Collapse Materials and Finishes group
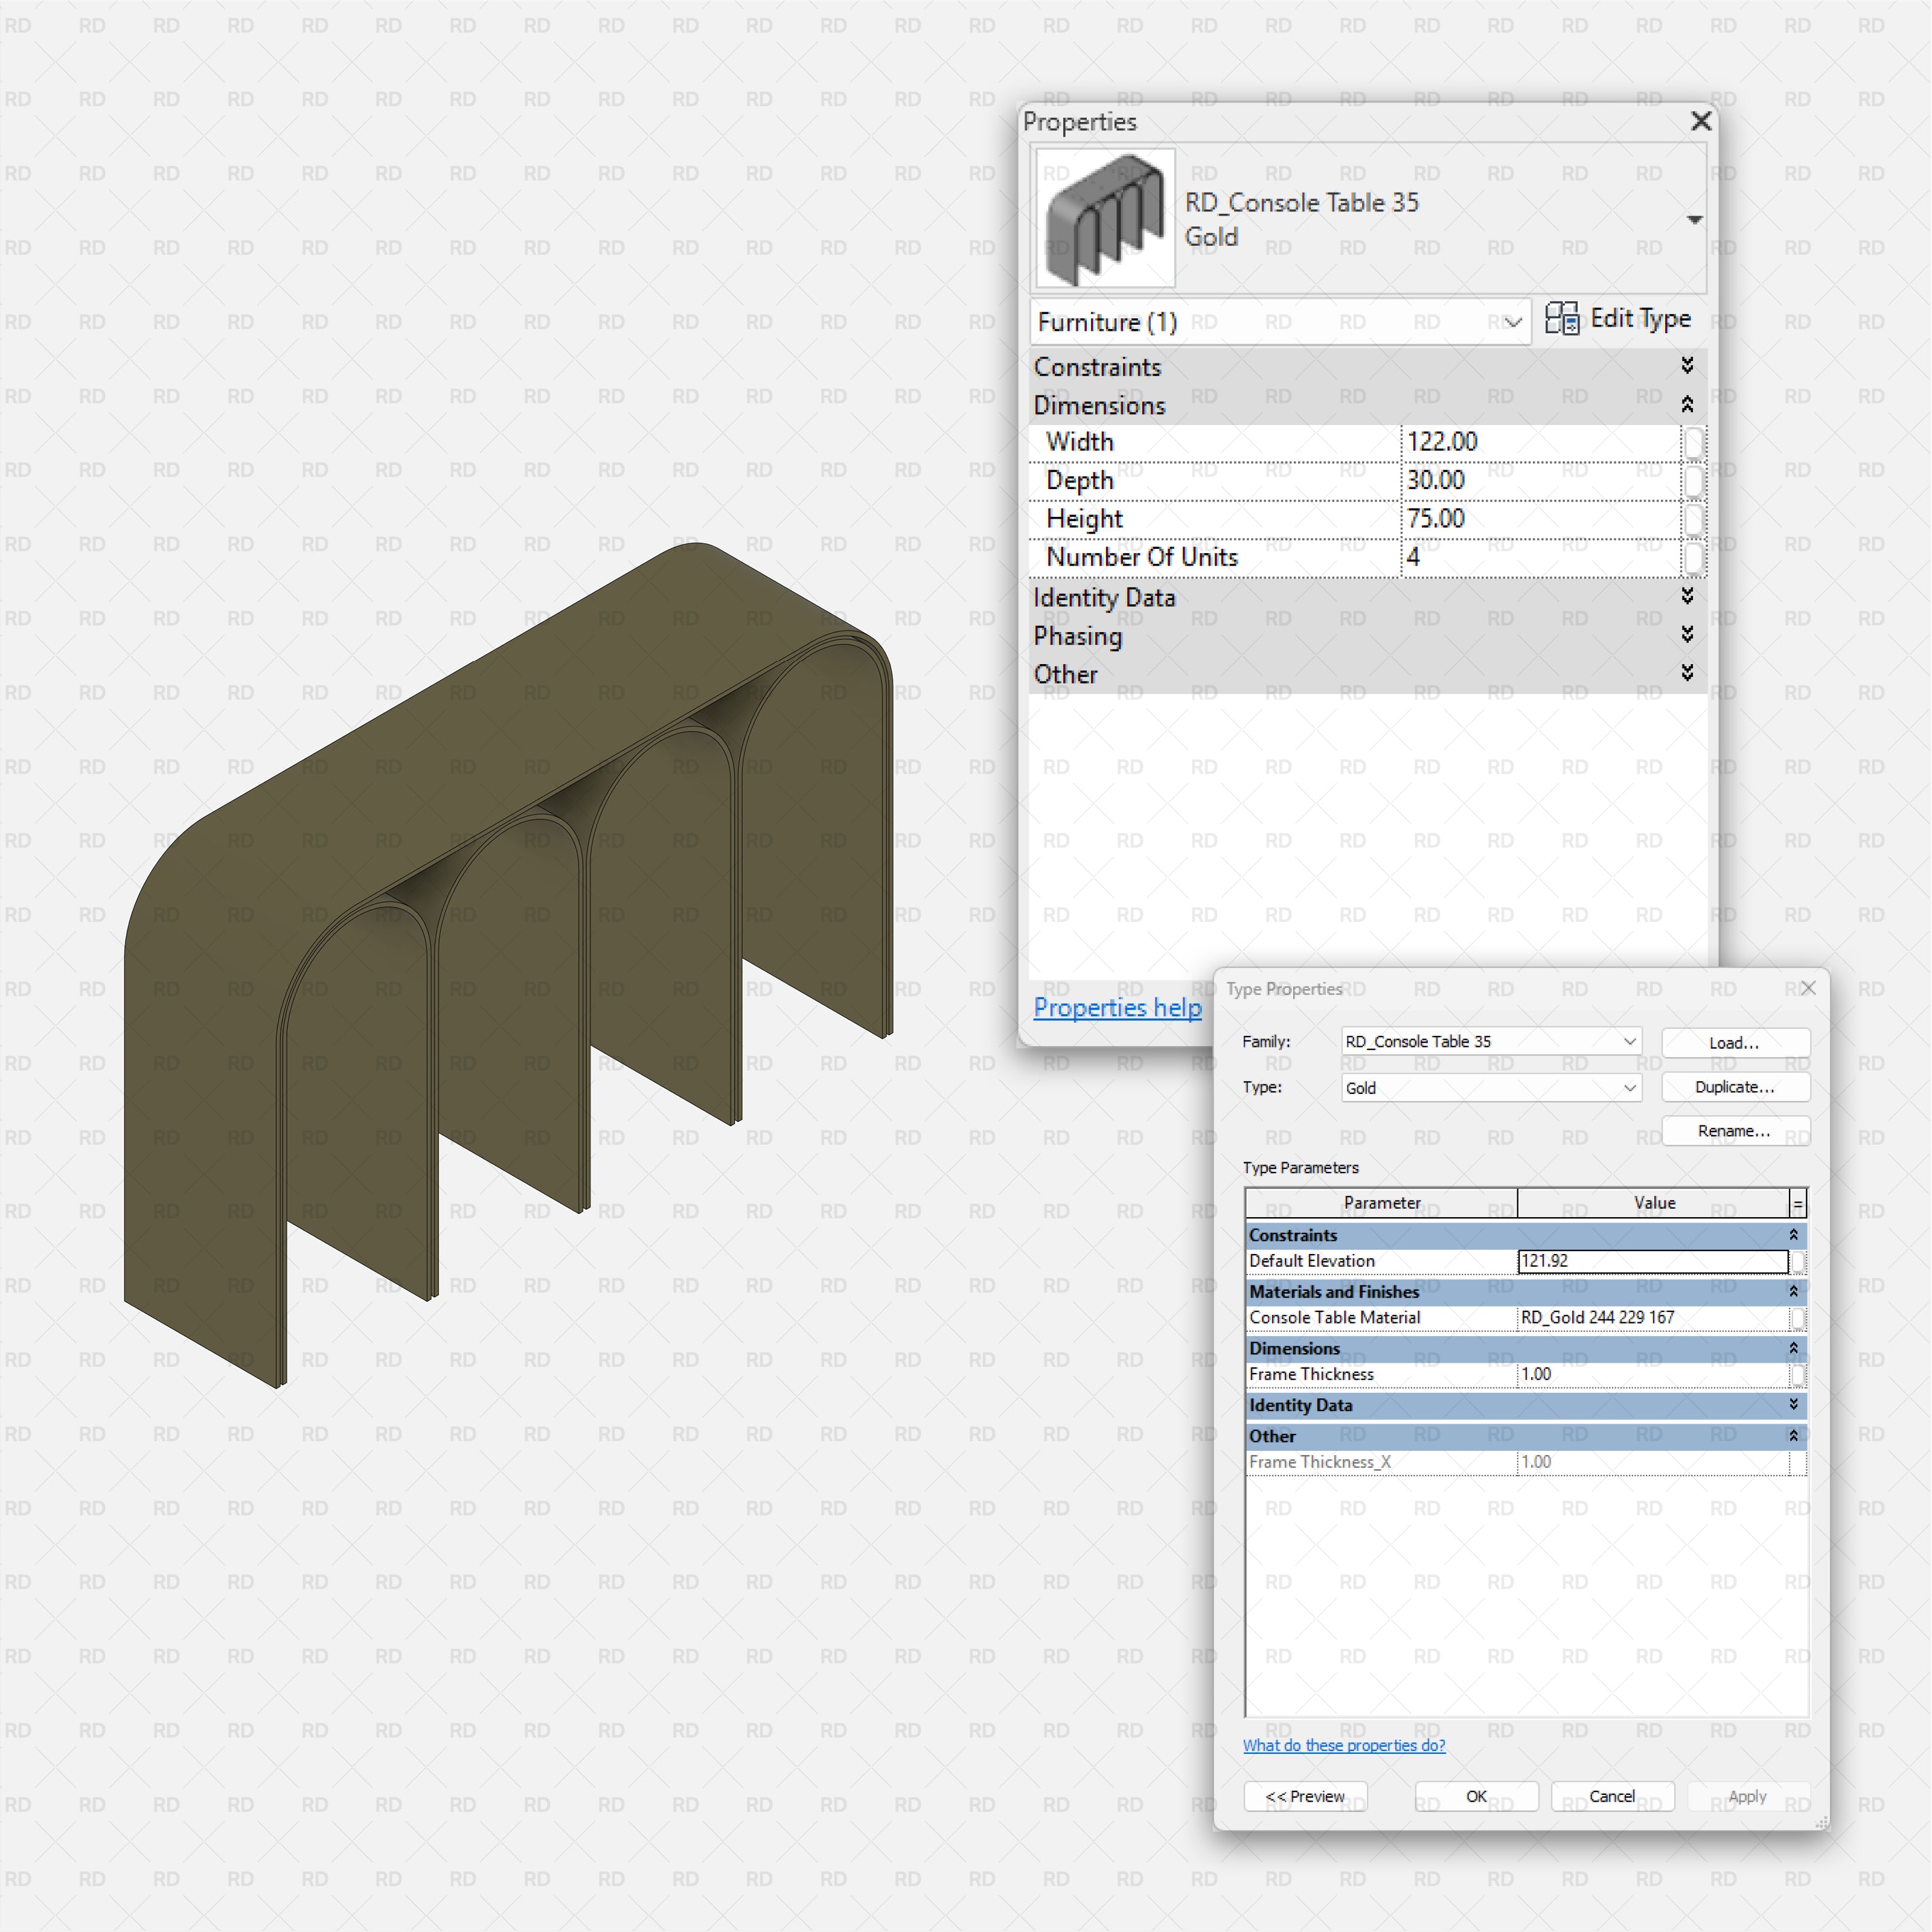This screenshot has height=1932, width=1932. tap(1793, 1291)
